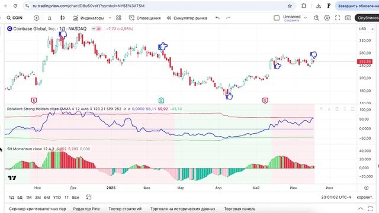The height and width of the screenshot is (213, 379).
Task: Open timezone menu 23:01:02 UTC-4
Action: pos(336,197)
